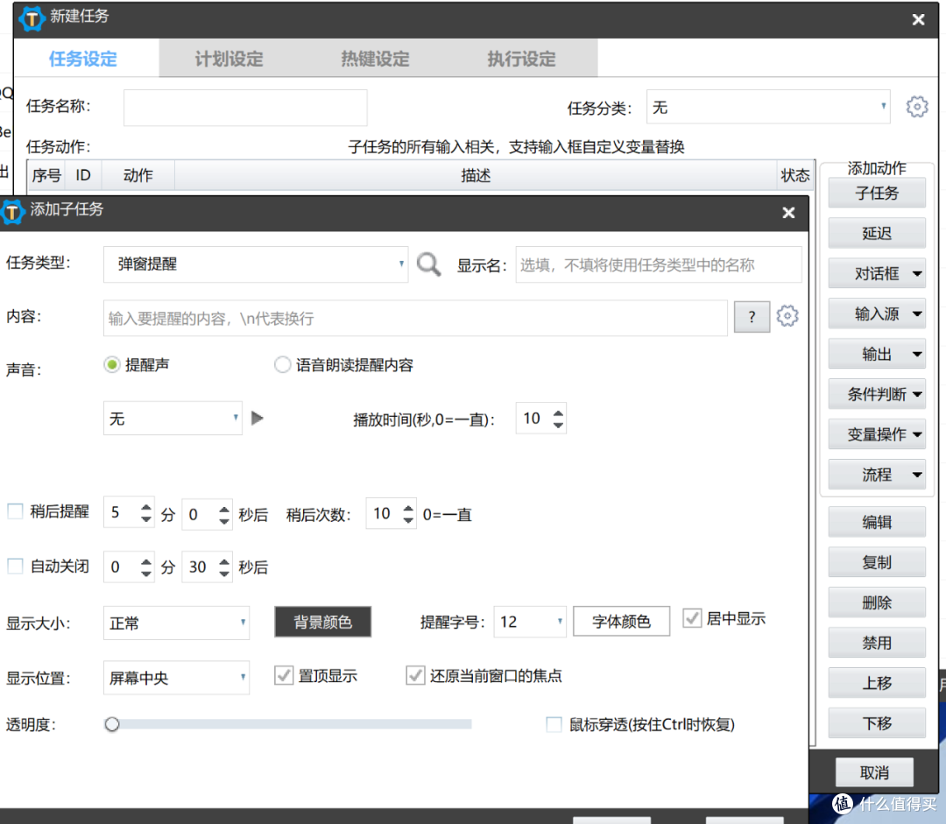Click the question mark help button

pyautogui.click(x=752, y=317)
